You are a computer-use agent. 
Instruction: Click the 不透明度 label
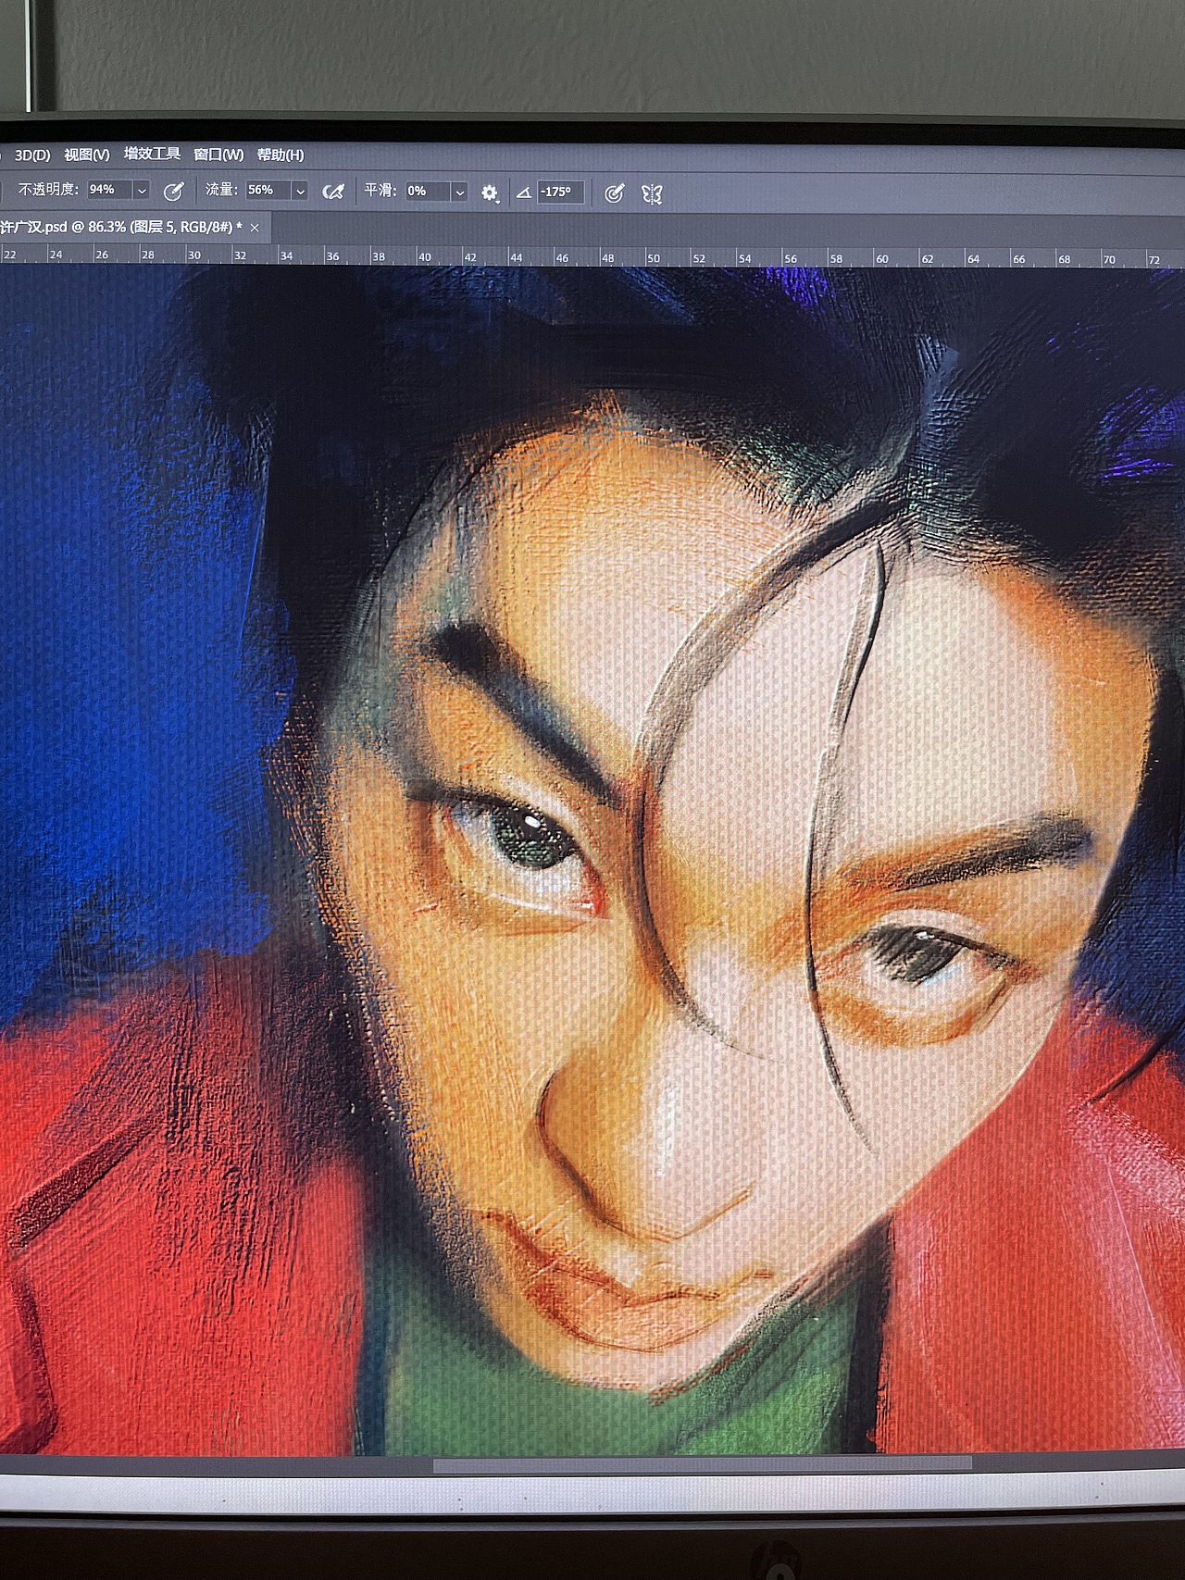click(x=46, y=189)
